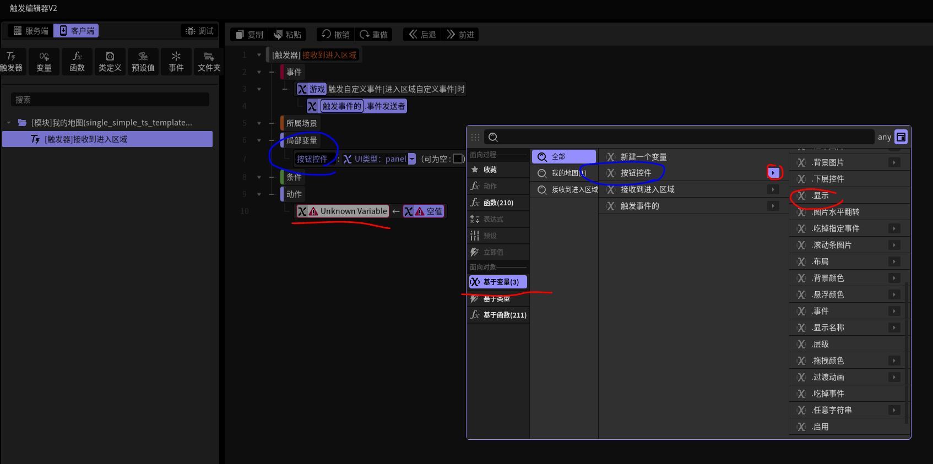Toggle the popup dock icon beside any
The width and height of the screenshot is (933, 464).
pos(901,137)
